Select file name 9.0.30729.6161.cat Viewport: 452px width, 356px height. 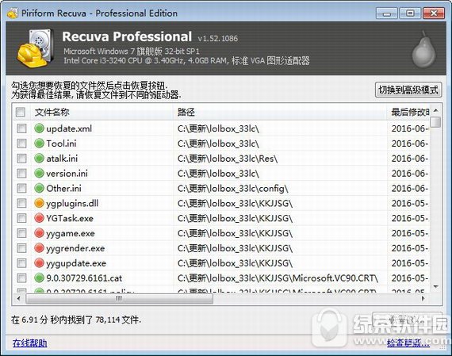pyautogui.click(x=84, y=278)
